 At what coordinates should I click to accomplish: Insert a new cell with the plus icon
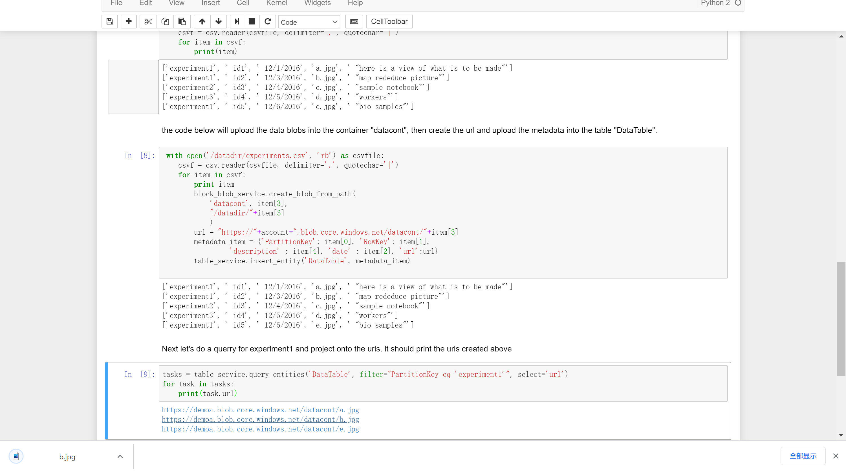pos(129,22)
